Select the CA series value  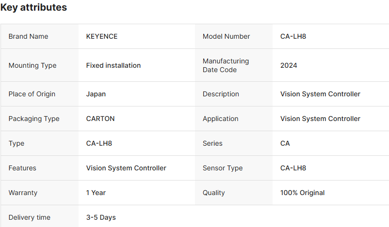285,143
